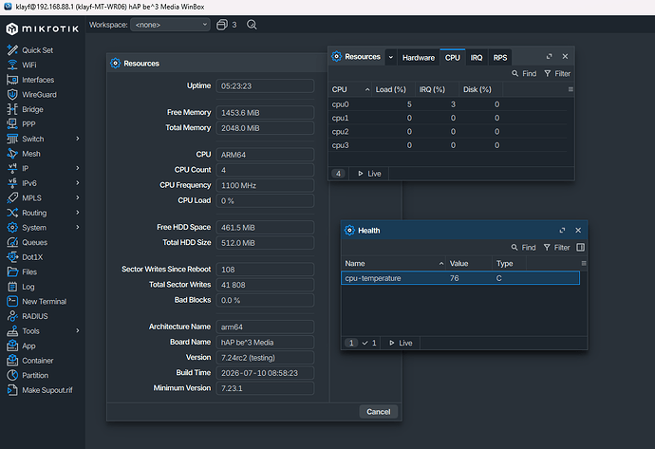Expand the Tools submenu
The height and width of the screenshot is (449, 655).
click(x=78, y=330)
